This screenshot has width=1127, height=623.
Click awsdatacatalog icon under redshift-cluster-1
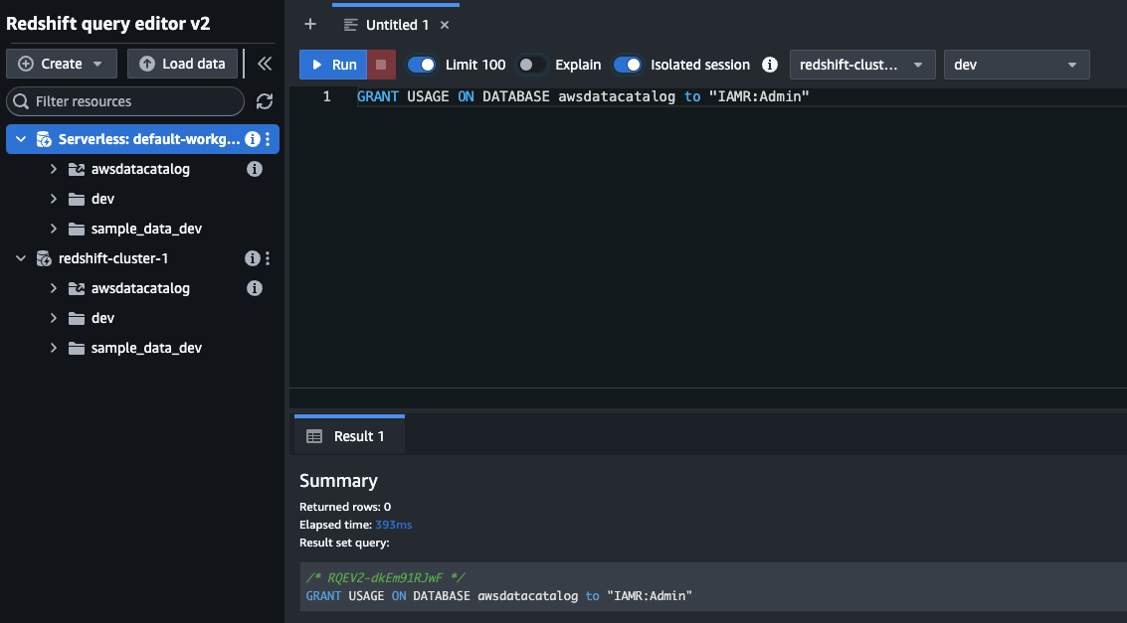click(x=77, y=288)
